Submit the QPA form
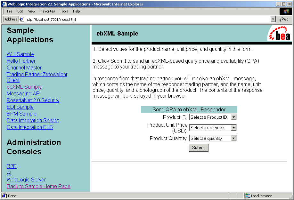 click(199, 148)
